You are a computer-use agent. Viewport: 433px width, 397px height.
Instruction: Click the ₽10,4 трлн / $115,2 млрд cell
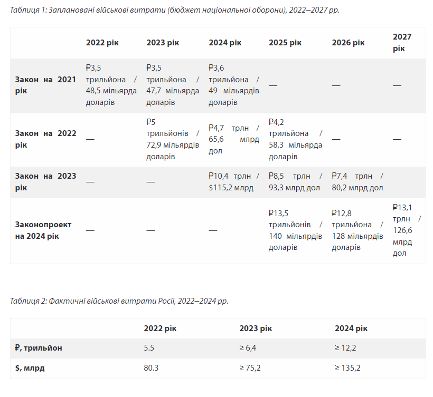234,181
